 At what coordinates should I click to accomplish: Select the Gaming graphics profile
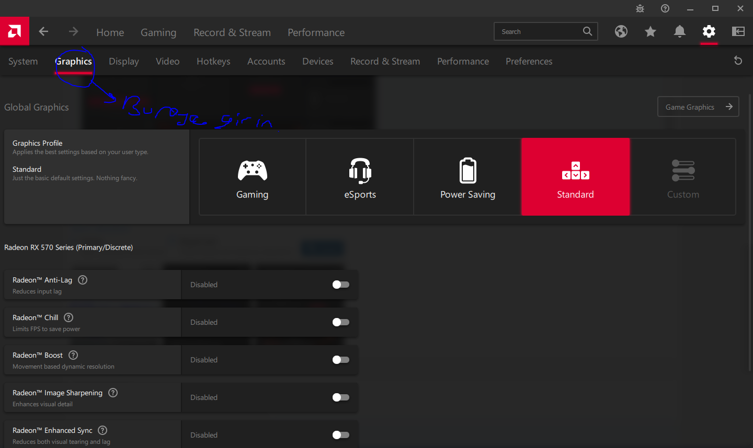253,176
